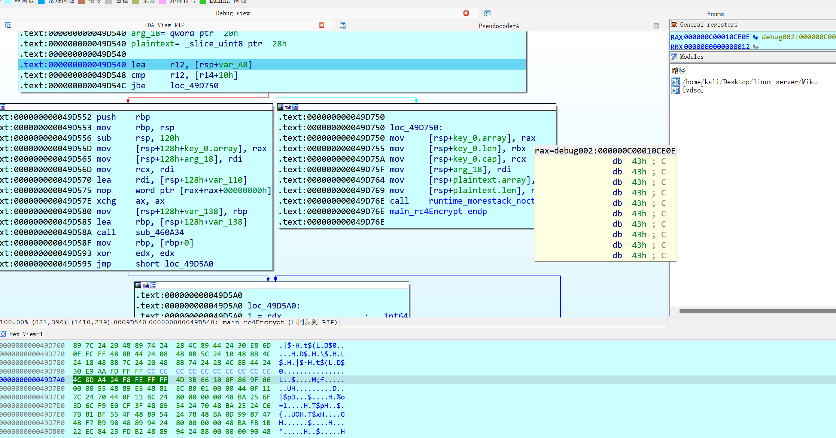Click the sub_460A34 call target
The height and width of the screenshot is (438, 836).
(x=159, y=232)
